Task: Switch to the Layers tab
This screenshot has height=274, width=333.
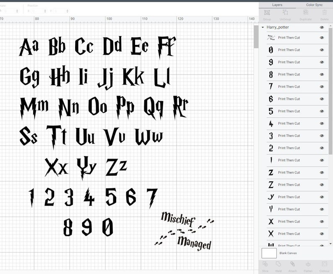Action: click(277, 5)
